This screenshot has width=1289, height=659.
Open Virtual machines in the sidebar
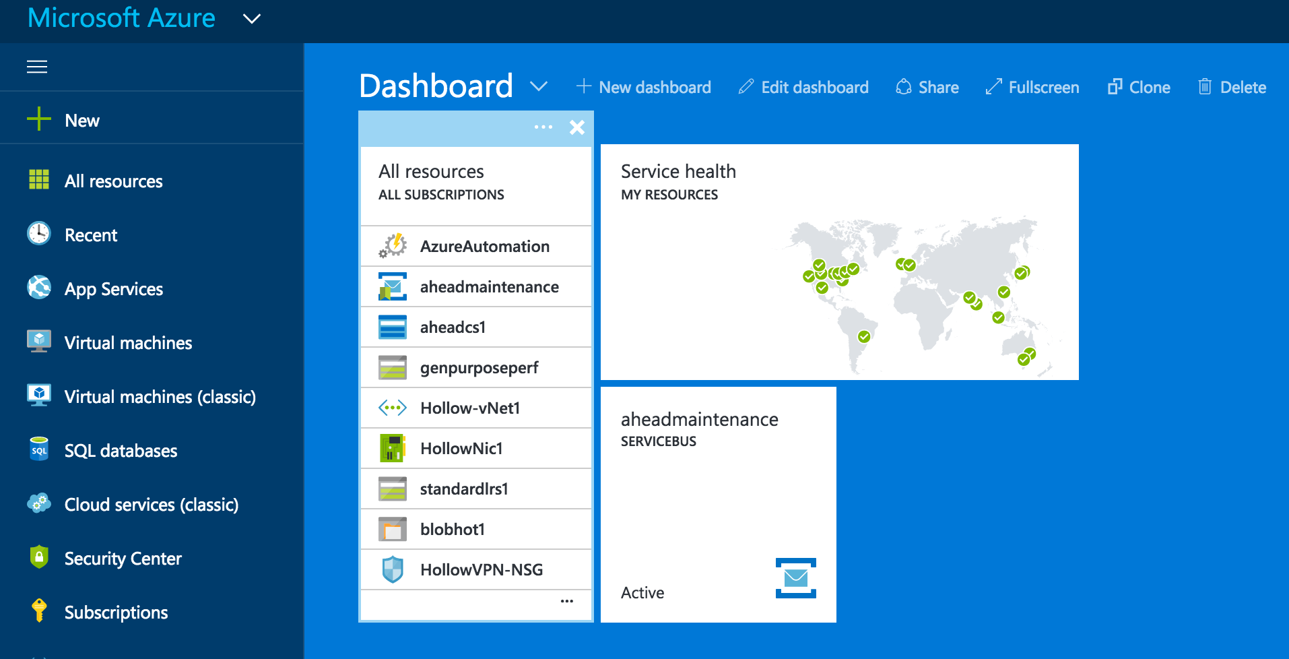point(128,343)
